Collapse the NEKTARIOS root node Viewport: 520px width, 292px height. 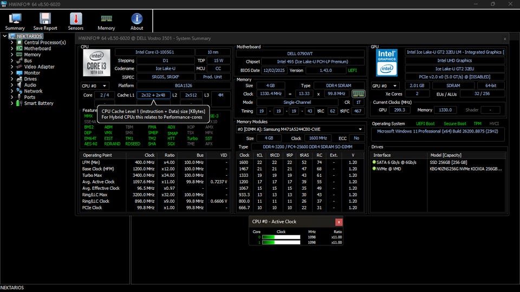click(x=5, y=36)
